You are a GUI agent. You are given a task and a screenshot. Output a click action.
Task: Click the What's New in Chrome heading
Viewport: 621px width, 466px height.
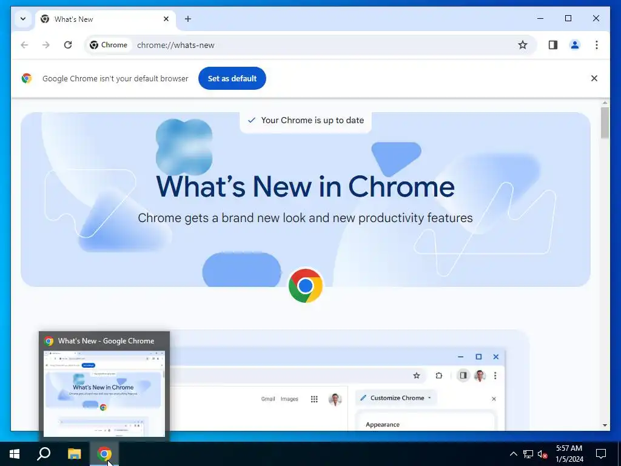306,186
